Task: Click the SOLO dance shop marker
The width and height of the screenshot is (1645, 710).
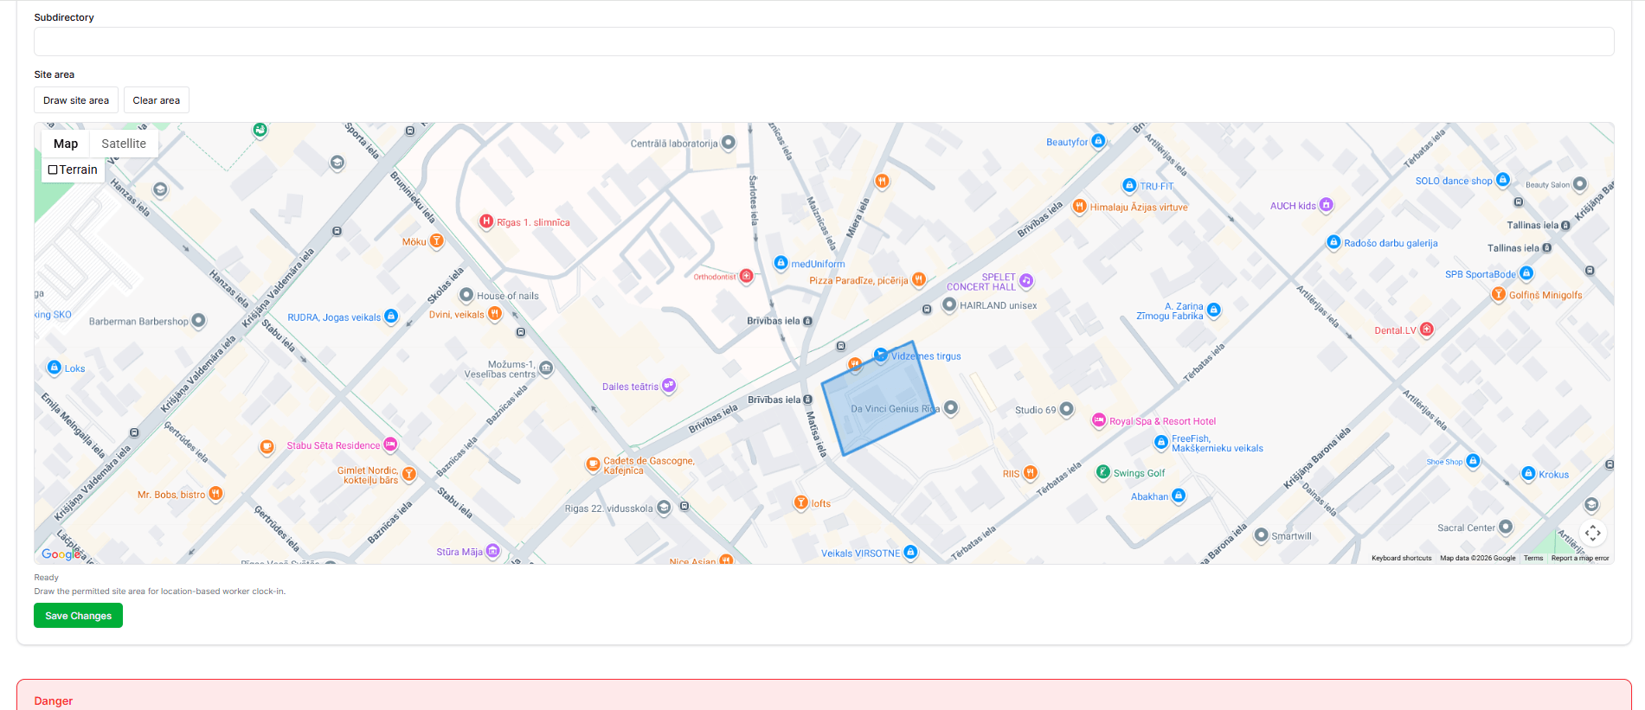Action: (x=1503, y=180)
